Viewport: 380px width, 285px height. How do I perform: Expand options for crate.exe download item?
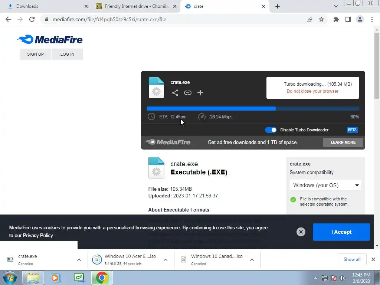click(79, 260)
